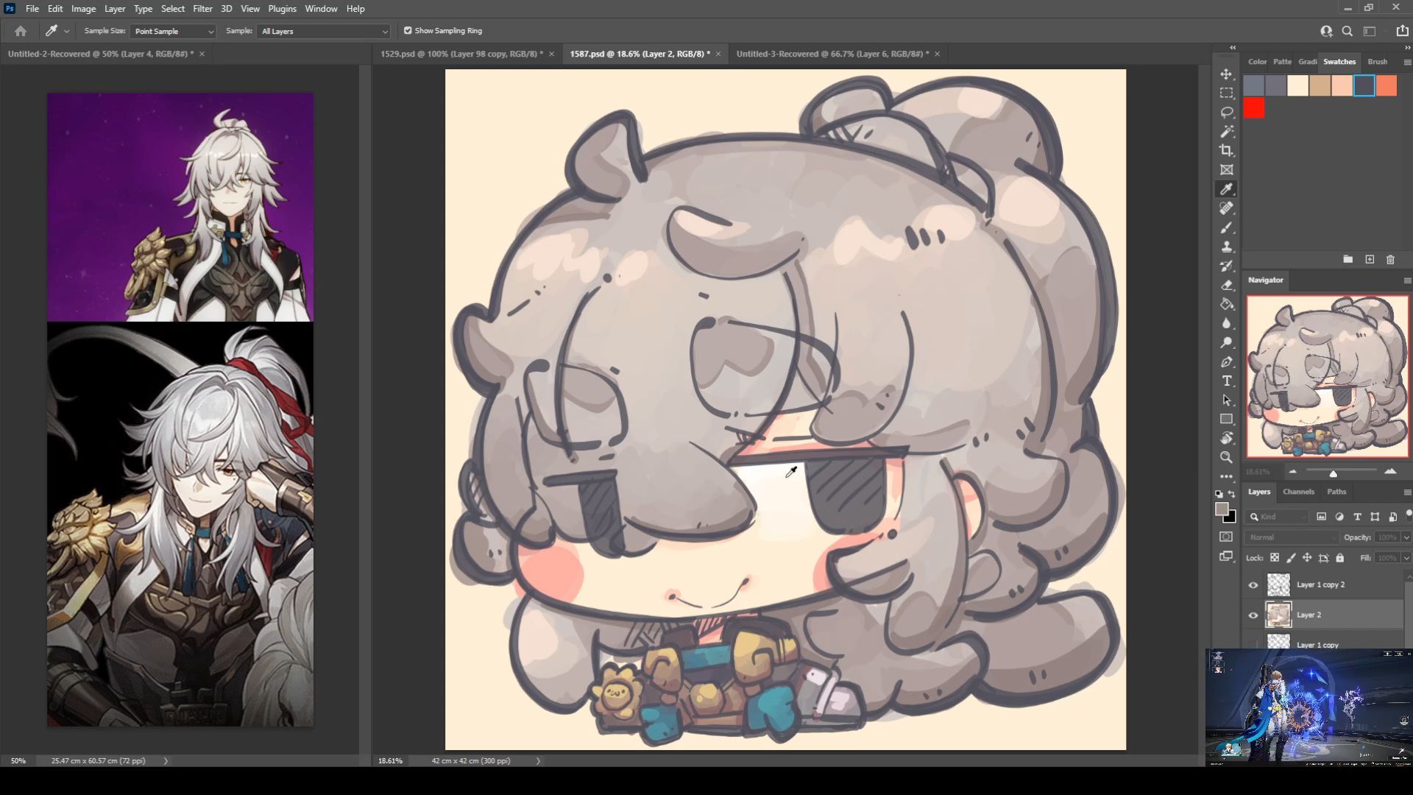The width and height of the screenshot is (1413, 795).
Task: Swap foreground and background colors
Action: point(1232,494)
